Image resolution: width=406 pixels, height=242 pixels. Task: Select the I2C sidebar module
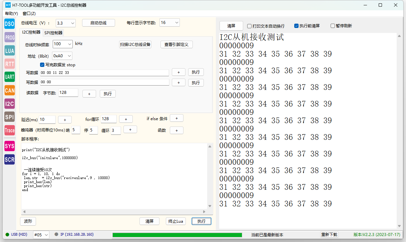[x=10, y=104]
